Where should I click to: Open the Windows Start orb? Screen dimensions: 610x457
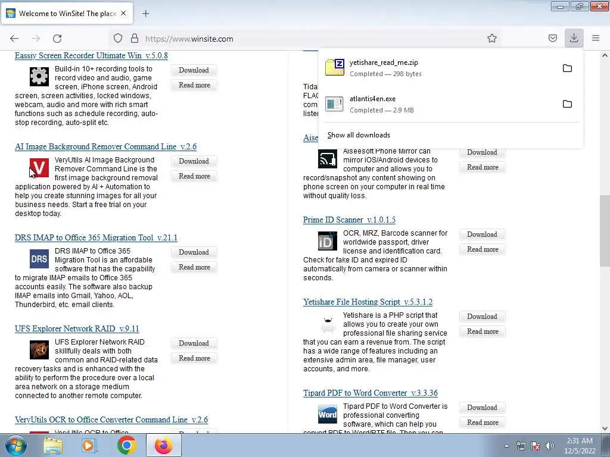click(16, 445)
